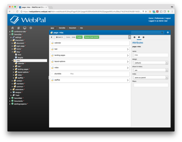Click the round icon beside page search
The width and height of the screenshot is (182, 142).
pos(168,32)
